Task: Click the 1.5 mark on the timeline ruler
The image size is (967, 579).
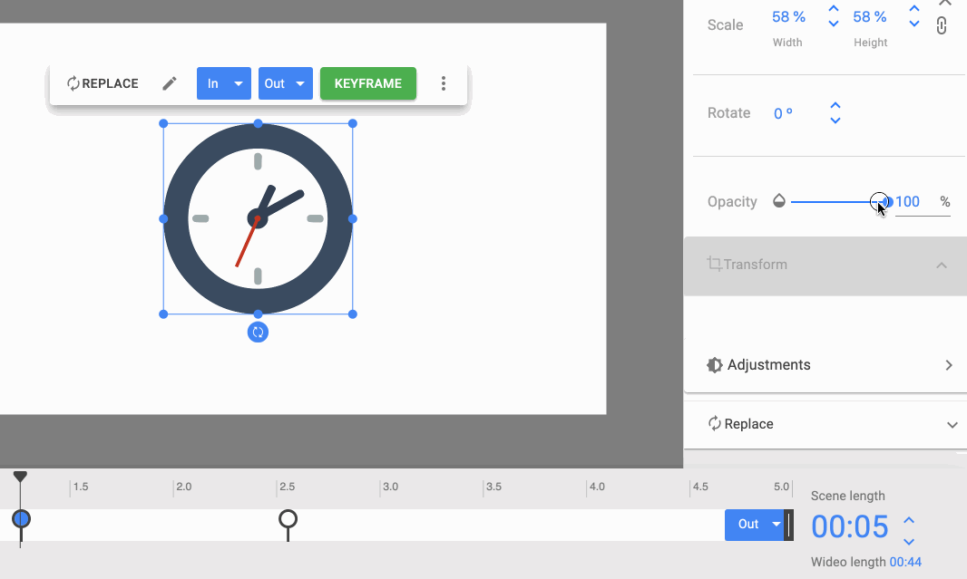Action: coord(80,487)
